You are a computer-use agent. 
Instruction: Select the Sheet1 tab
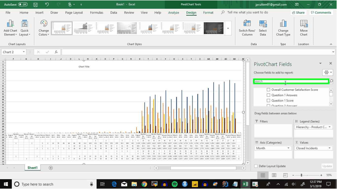coord(32,168)
